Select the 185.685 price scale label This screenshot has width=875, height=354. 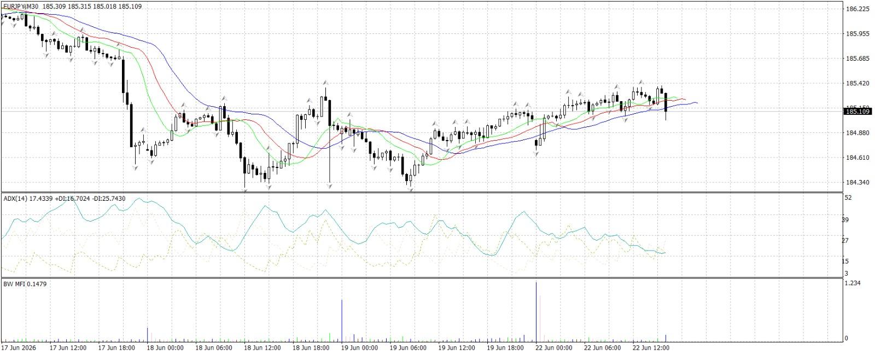[857, 59]
